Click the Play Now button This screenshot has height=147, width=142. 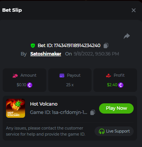coord(116,108)
